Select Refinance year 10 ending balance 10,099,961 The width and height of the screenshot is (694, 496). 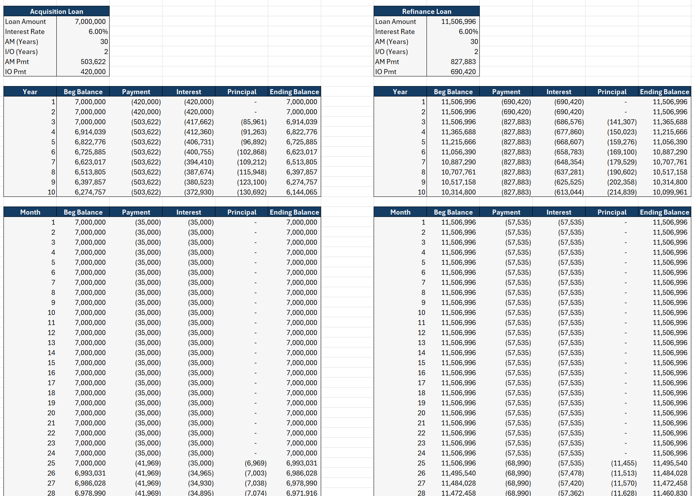coord(665,192)
